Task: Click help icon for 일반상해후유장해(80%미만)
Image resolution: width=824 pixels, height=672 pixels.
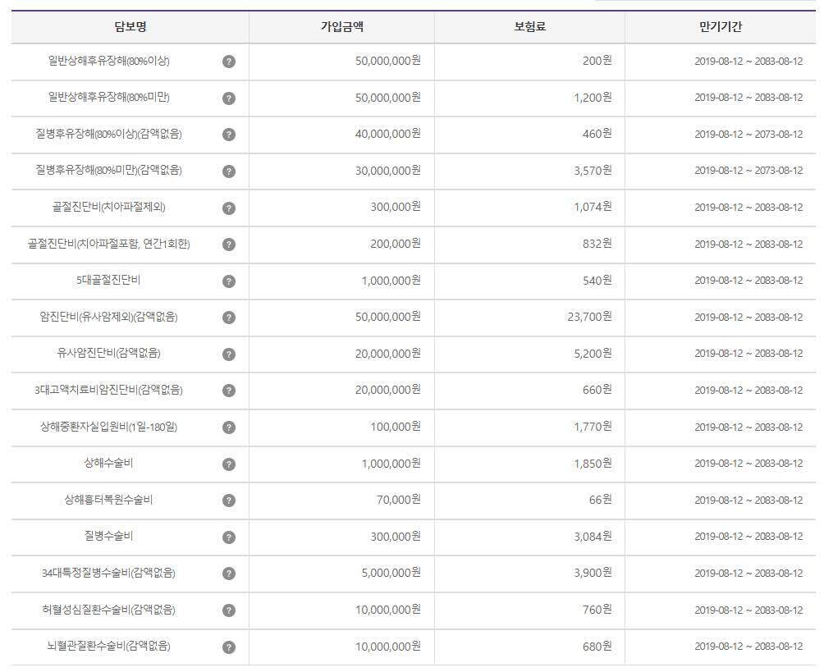Action: (229, 98)
